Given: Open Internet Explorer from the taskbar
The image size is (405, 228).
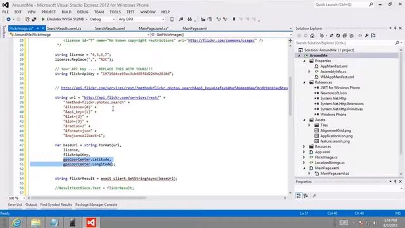Looking at the screenshot, I should click(x=16, y=222).
